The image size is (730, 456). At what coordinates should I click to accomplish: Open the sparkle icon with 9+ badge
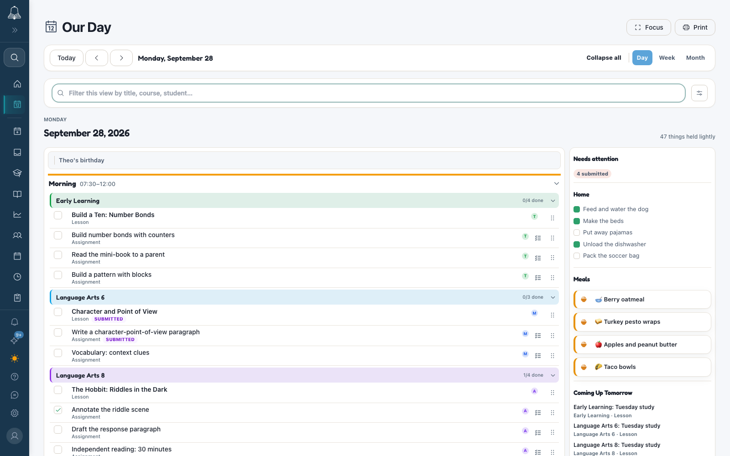[x=15, y=340]
